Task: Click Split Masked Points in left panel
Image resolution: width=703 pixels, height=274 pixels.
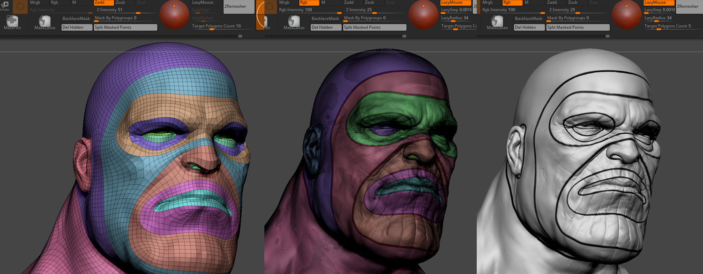Action: pos(126,27)
